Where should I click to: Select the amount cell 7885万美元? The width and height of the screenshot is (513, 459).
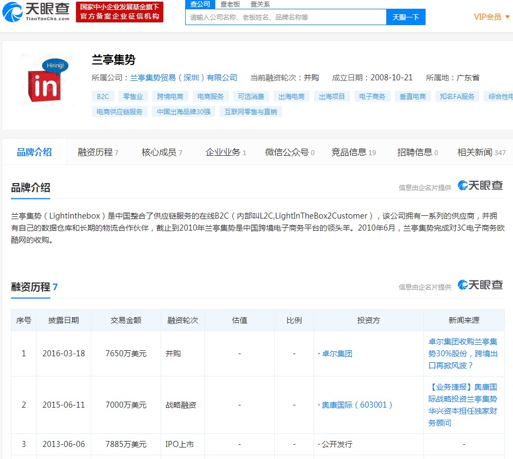point(126,444)
